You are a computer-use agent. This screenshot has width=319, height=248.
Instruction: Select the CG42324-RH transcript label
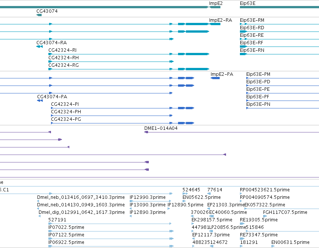tap(63, 58)
